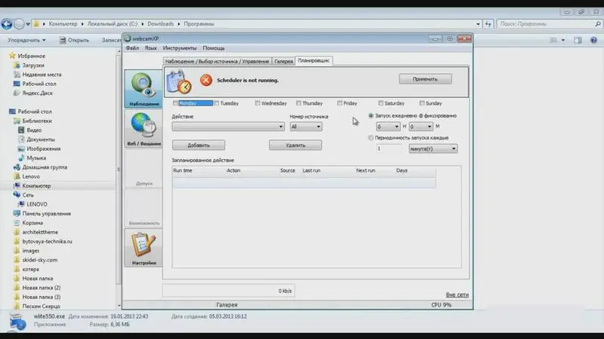
Task: Click the Удалить button
Action: coord(295,145)
